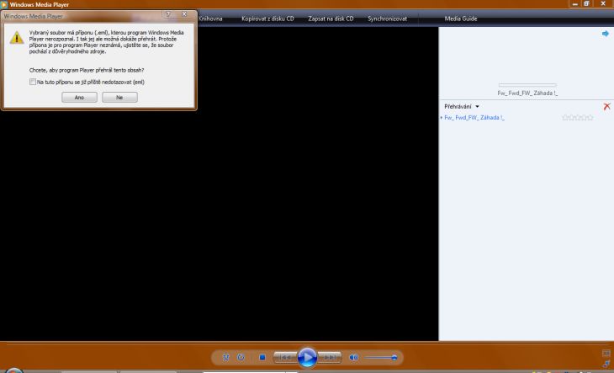Click the Fw_ Fwd_FW_ Záhada title under the progress bar
This screenshot has width=614, height=373.
[x=527, y=93]
